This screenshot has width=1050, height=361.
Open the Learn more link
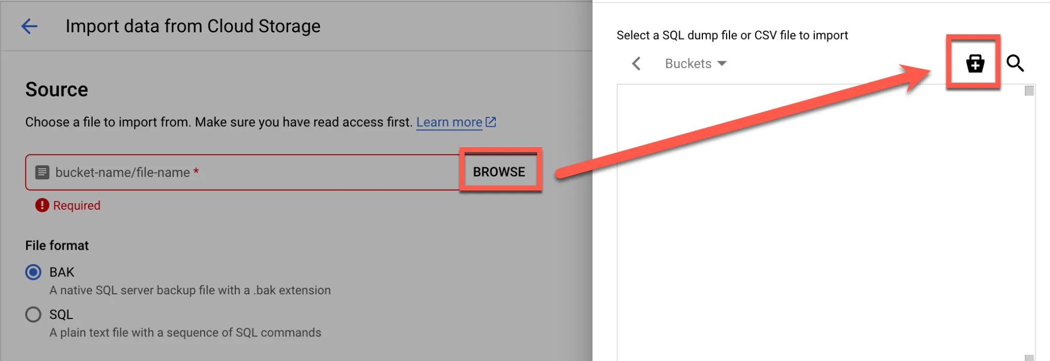pyautogui.click(x=449, y=122)
